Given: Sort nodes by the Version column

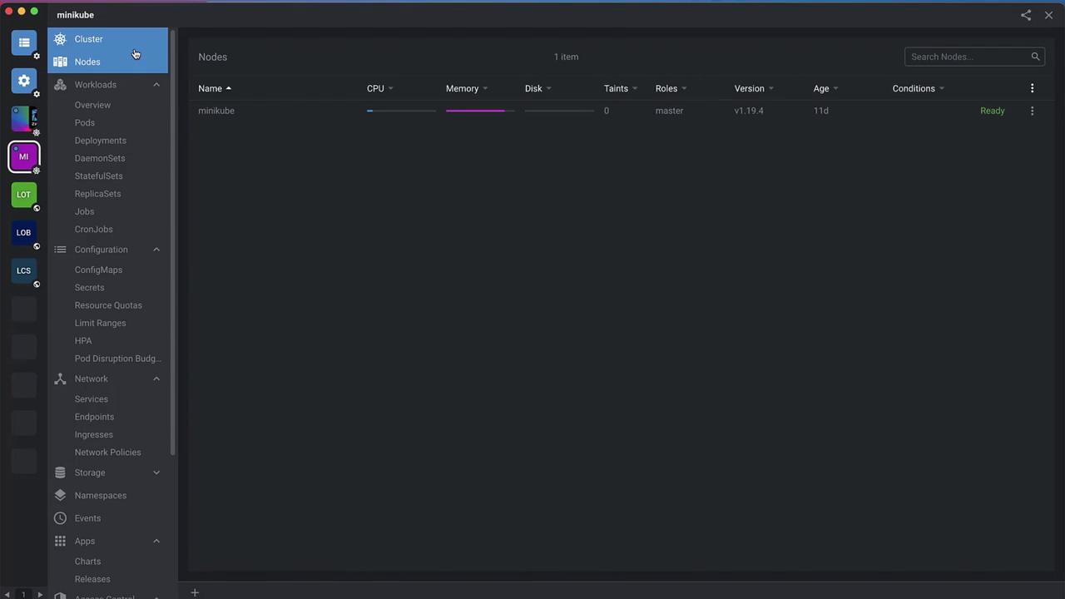Looking at the screenshot, I should (x=754, y=88).
